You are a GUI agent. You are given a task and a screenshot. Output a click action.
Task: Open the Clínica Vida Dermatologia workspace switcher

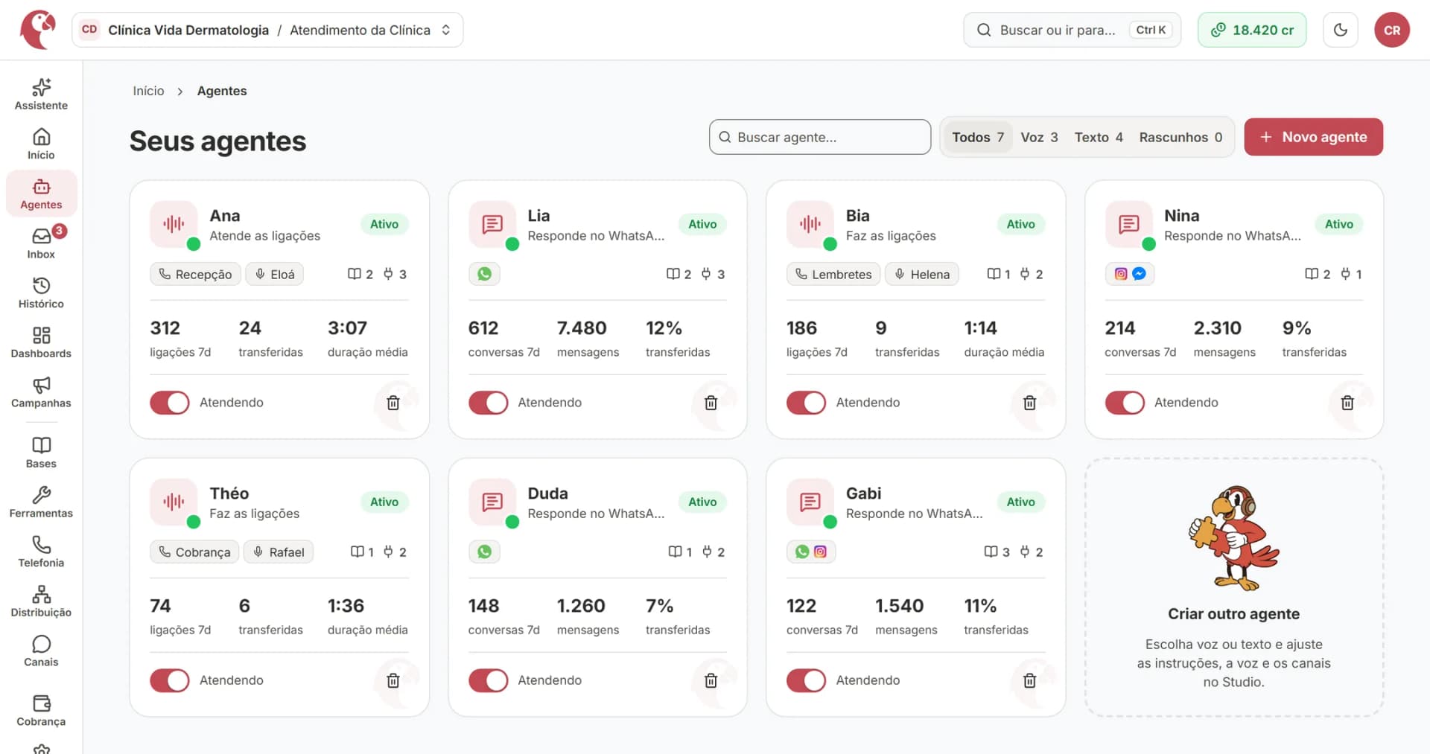267,30
